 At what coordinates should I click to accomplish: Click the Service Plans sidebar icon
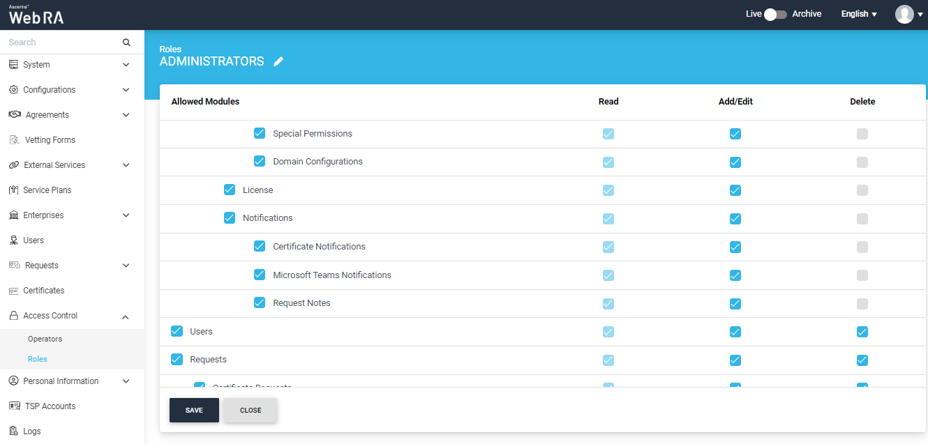click(x=13, y=190)
